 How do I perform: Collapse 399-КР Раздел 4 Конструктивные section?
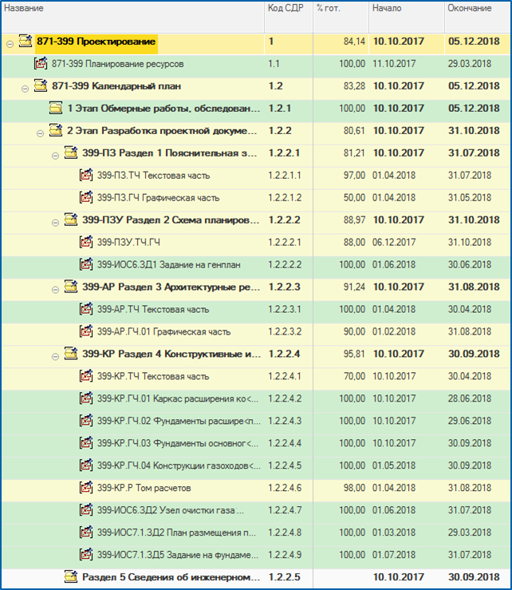[55, 357]
